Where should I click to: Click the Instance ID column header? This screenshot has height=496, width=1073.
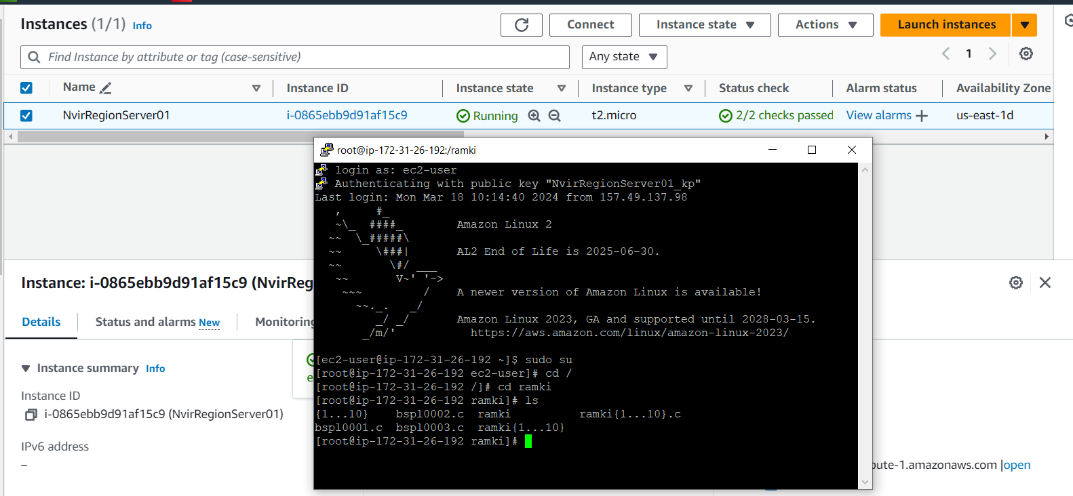(317, 88)
